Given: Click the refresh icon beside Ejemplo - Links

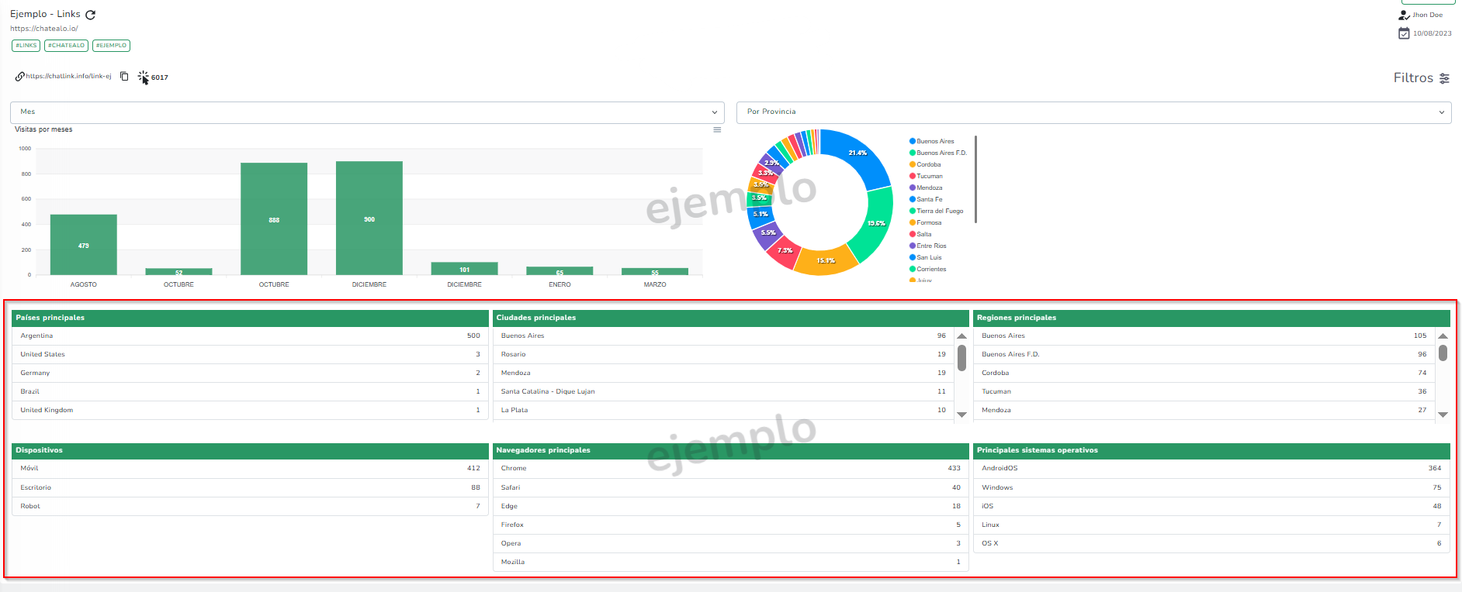Looking at the screenshot, I should 90,15.
